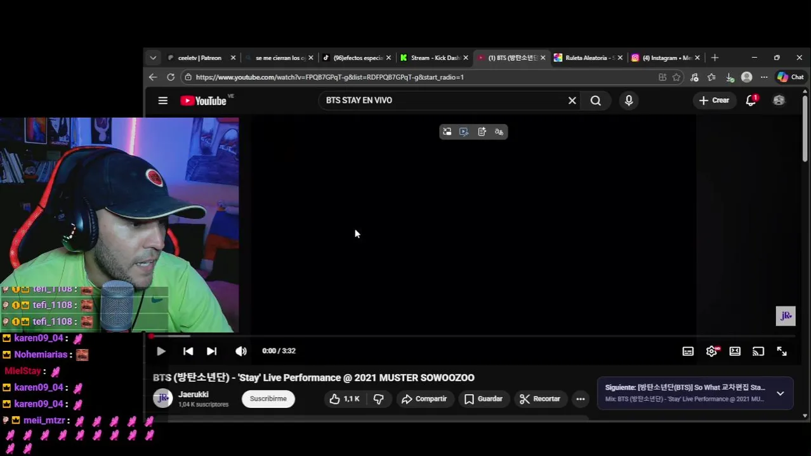This screenshot has width=811, height=456.
Task: Dislike the video
Action: [x=379, y=398]
